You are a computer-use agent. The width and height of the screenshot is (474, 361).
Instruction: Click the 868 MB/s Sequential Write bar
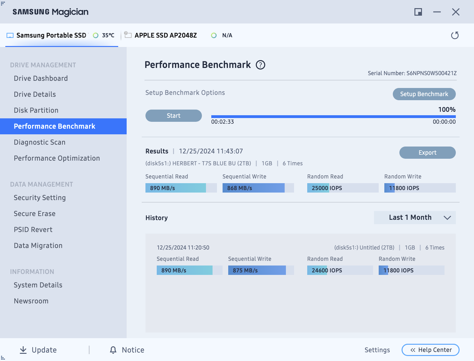coord(258,188)
